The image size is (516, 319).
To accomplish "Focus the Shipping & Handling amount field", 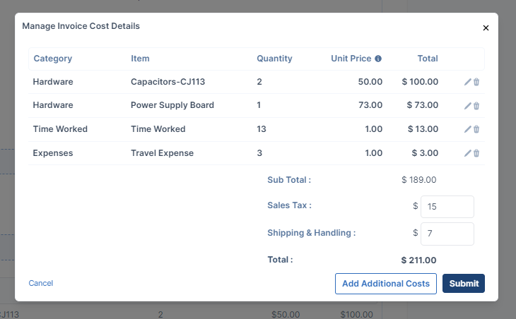I will pyautogui.click(x=447, y=234).
